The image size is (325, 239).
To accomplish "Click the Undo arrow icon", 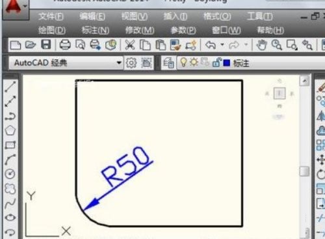I will point(211,45).
